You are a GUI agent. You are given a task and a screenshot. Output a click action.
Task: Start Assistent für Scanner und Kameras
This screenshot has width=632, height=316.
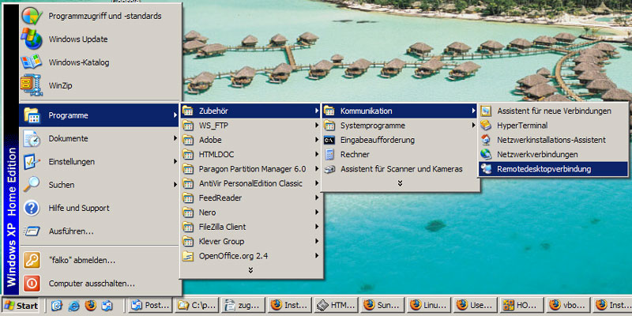[400, 169]
